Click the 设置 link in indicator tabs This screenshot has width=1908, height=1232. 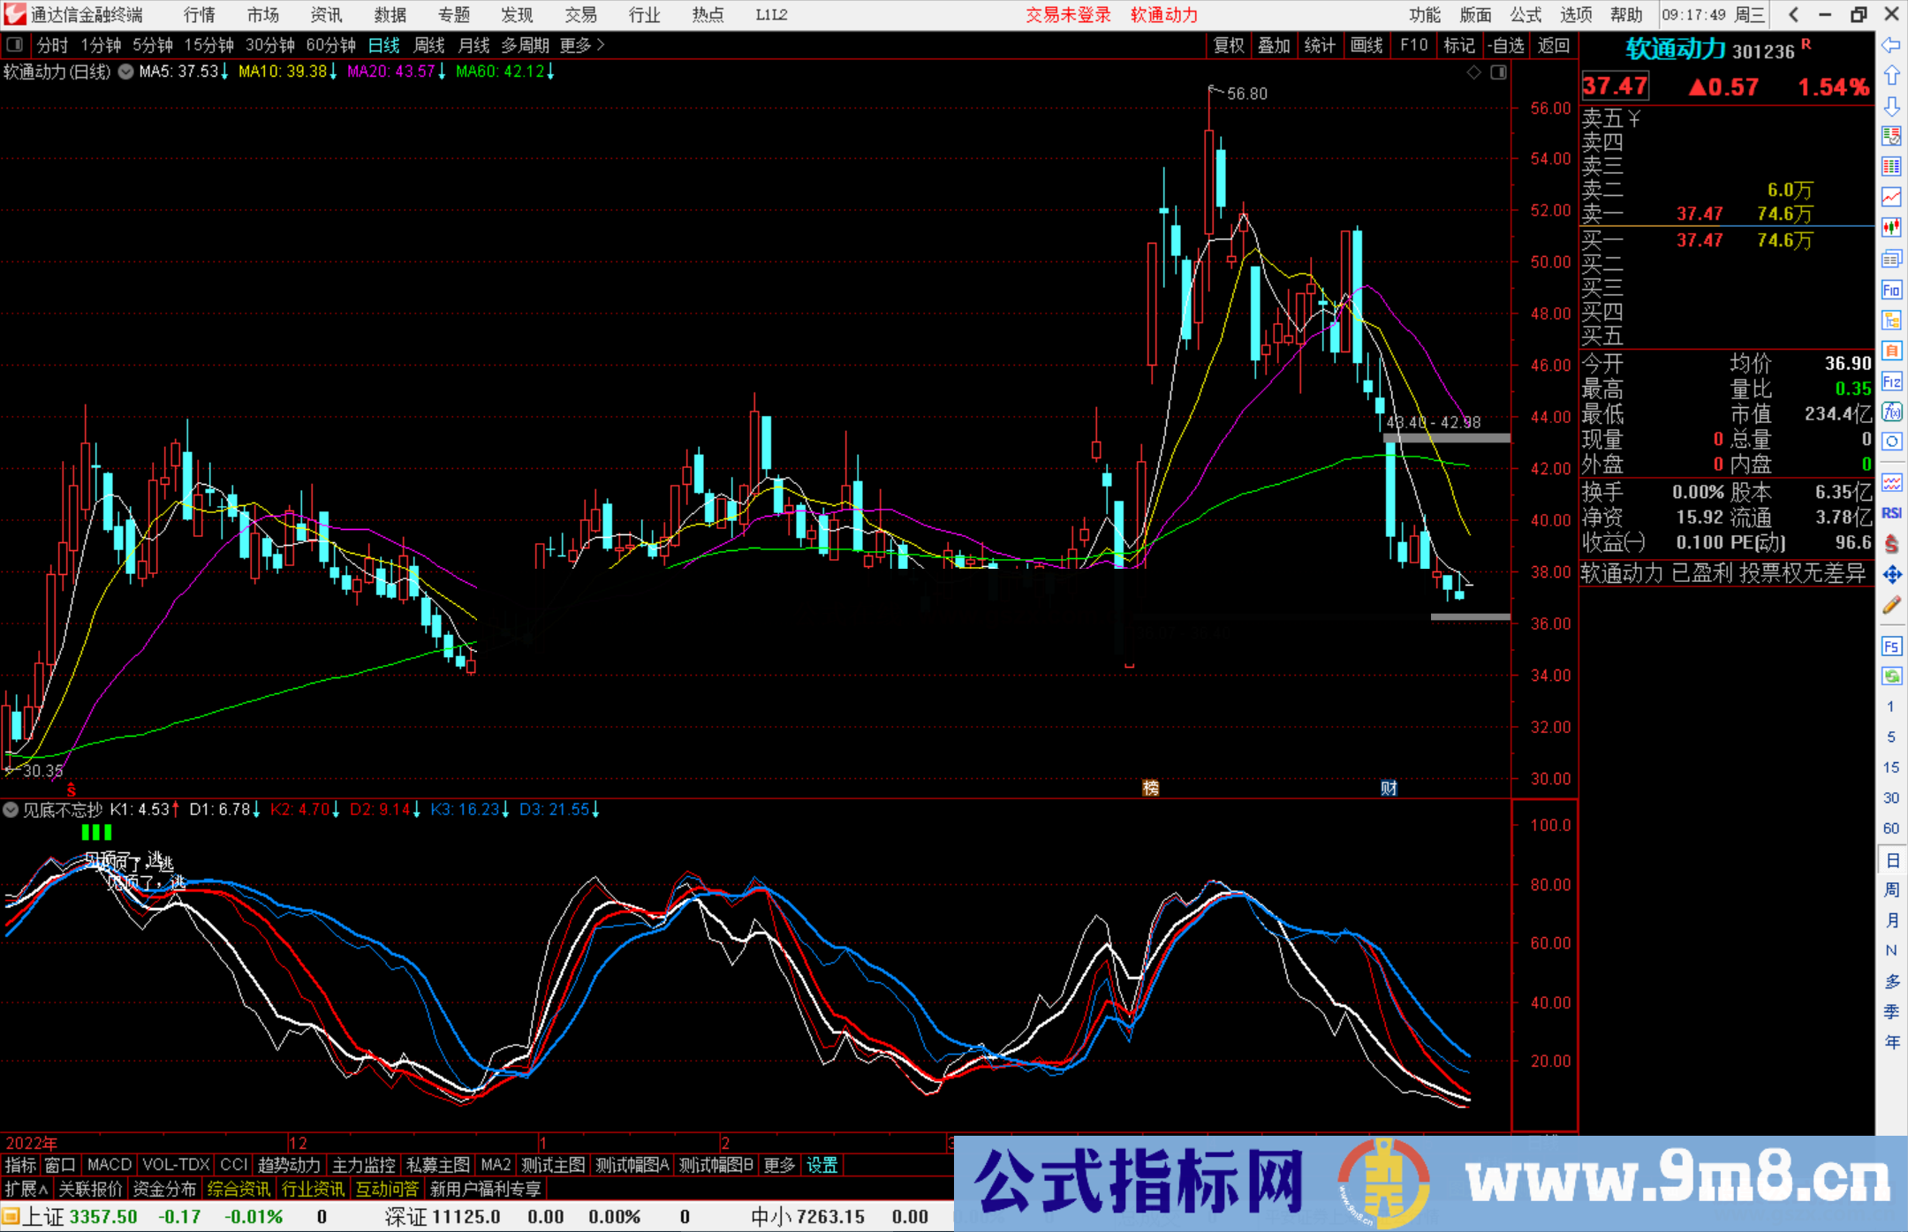(822, 1165)
